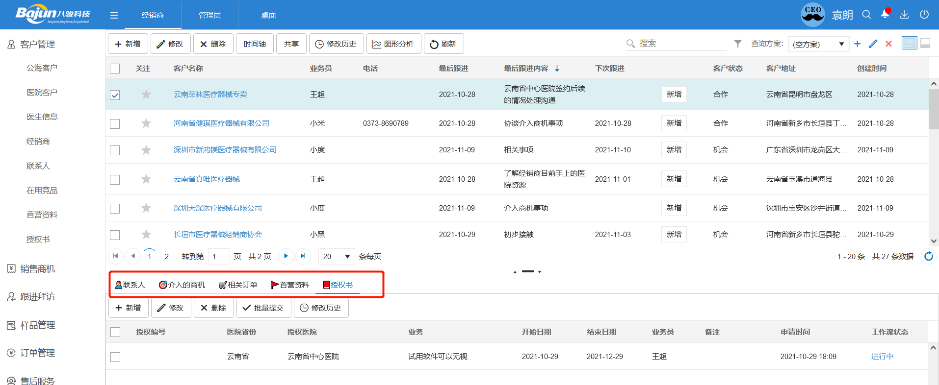Open the 查询方案 dropdown
Image resolution: width=939 pixels, height=385 pixels.
tap(818, 44)
